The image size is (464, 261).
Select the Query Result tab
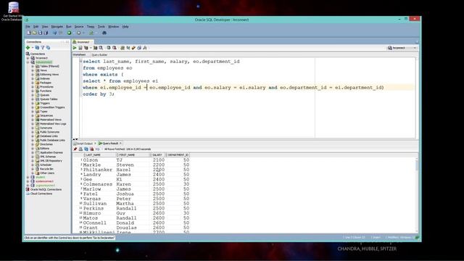pyautogui.click(x=108, y=144)
